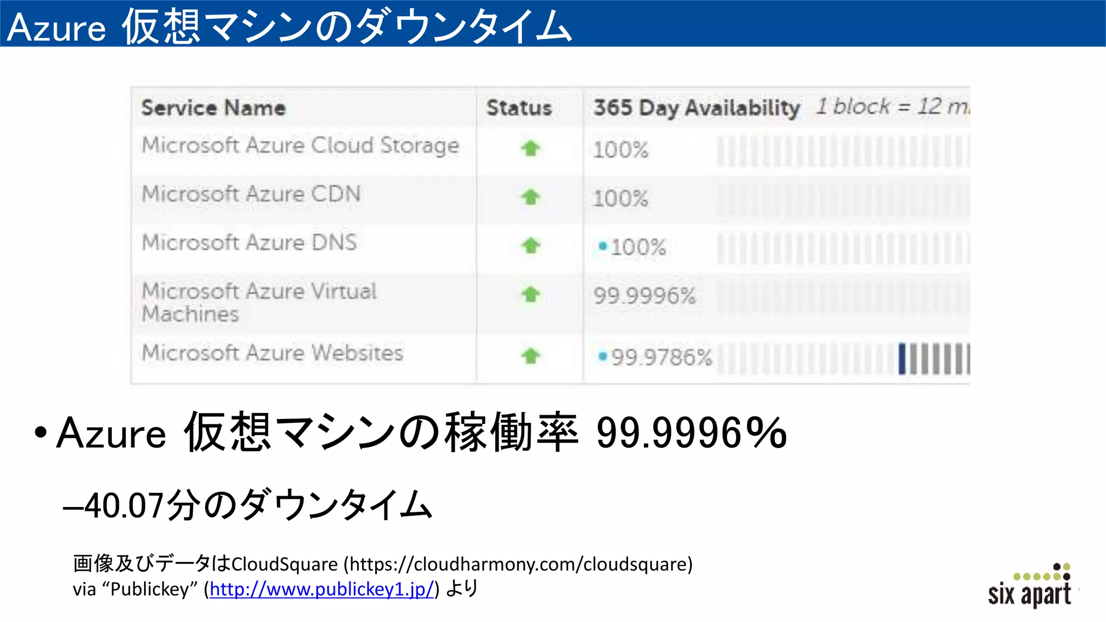Select Microsoft Azure Virtual Machines row name

pyautogui.click(x=259, y=302)
